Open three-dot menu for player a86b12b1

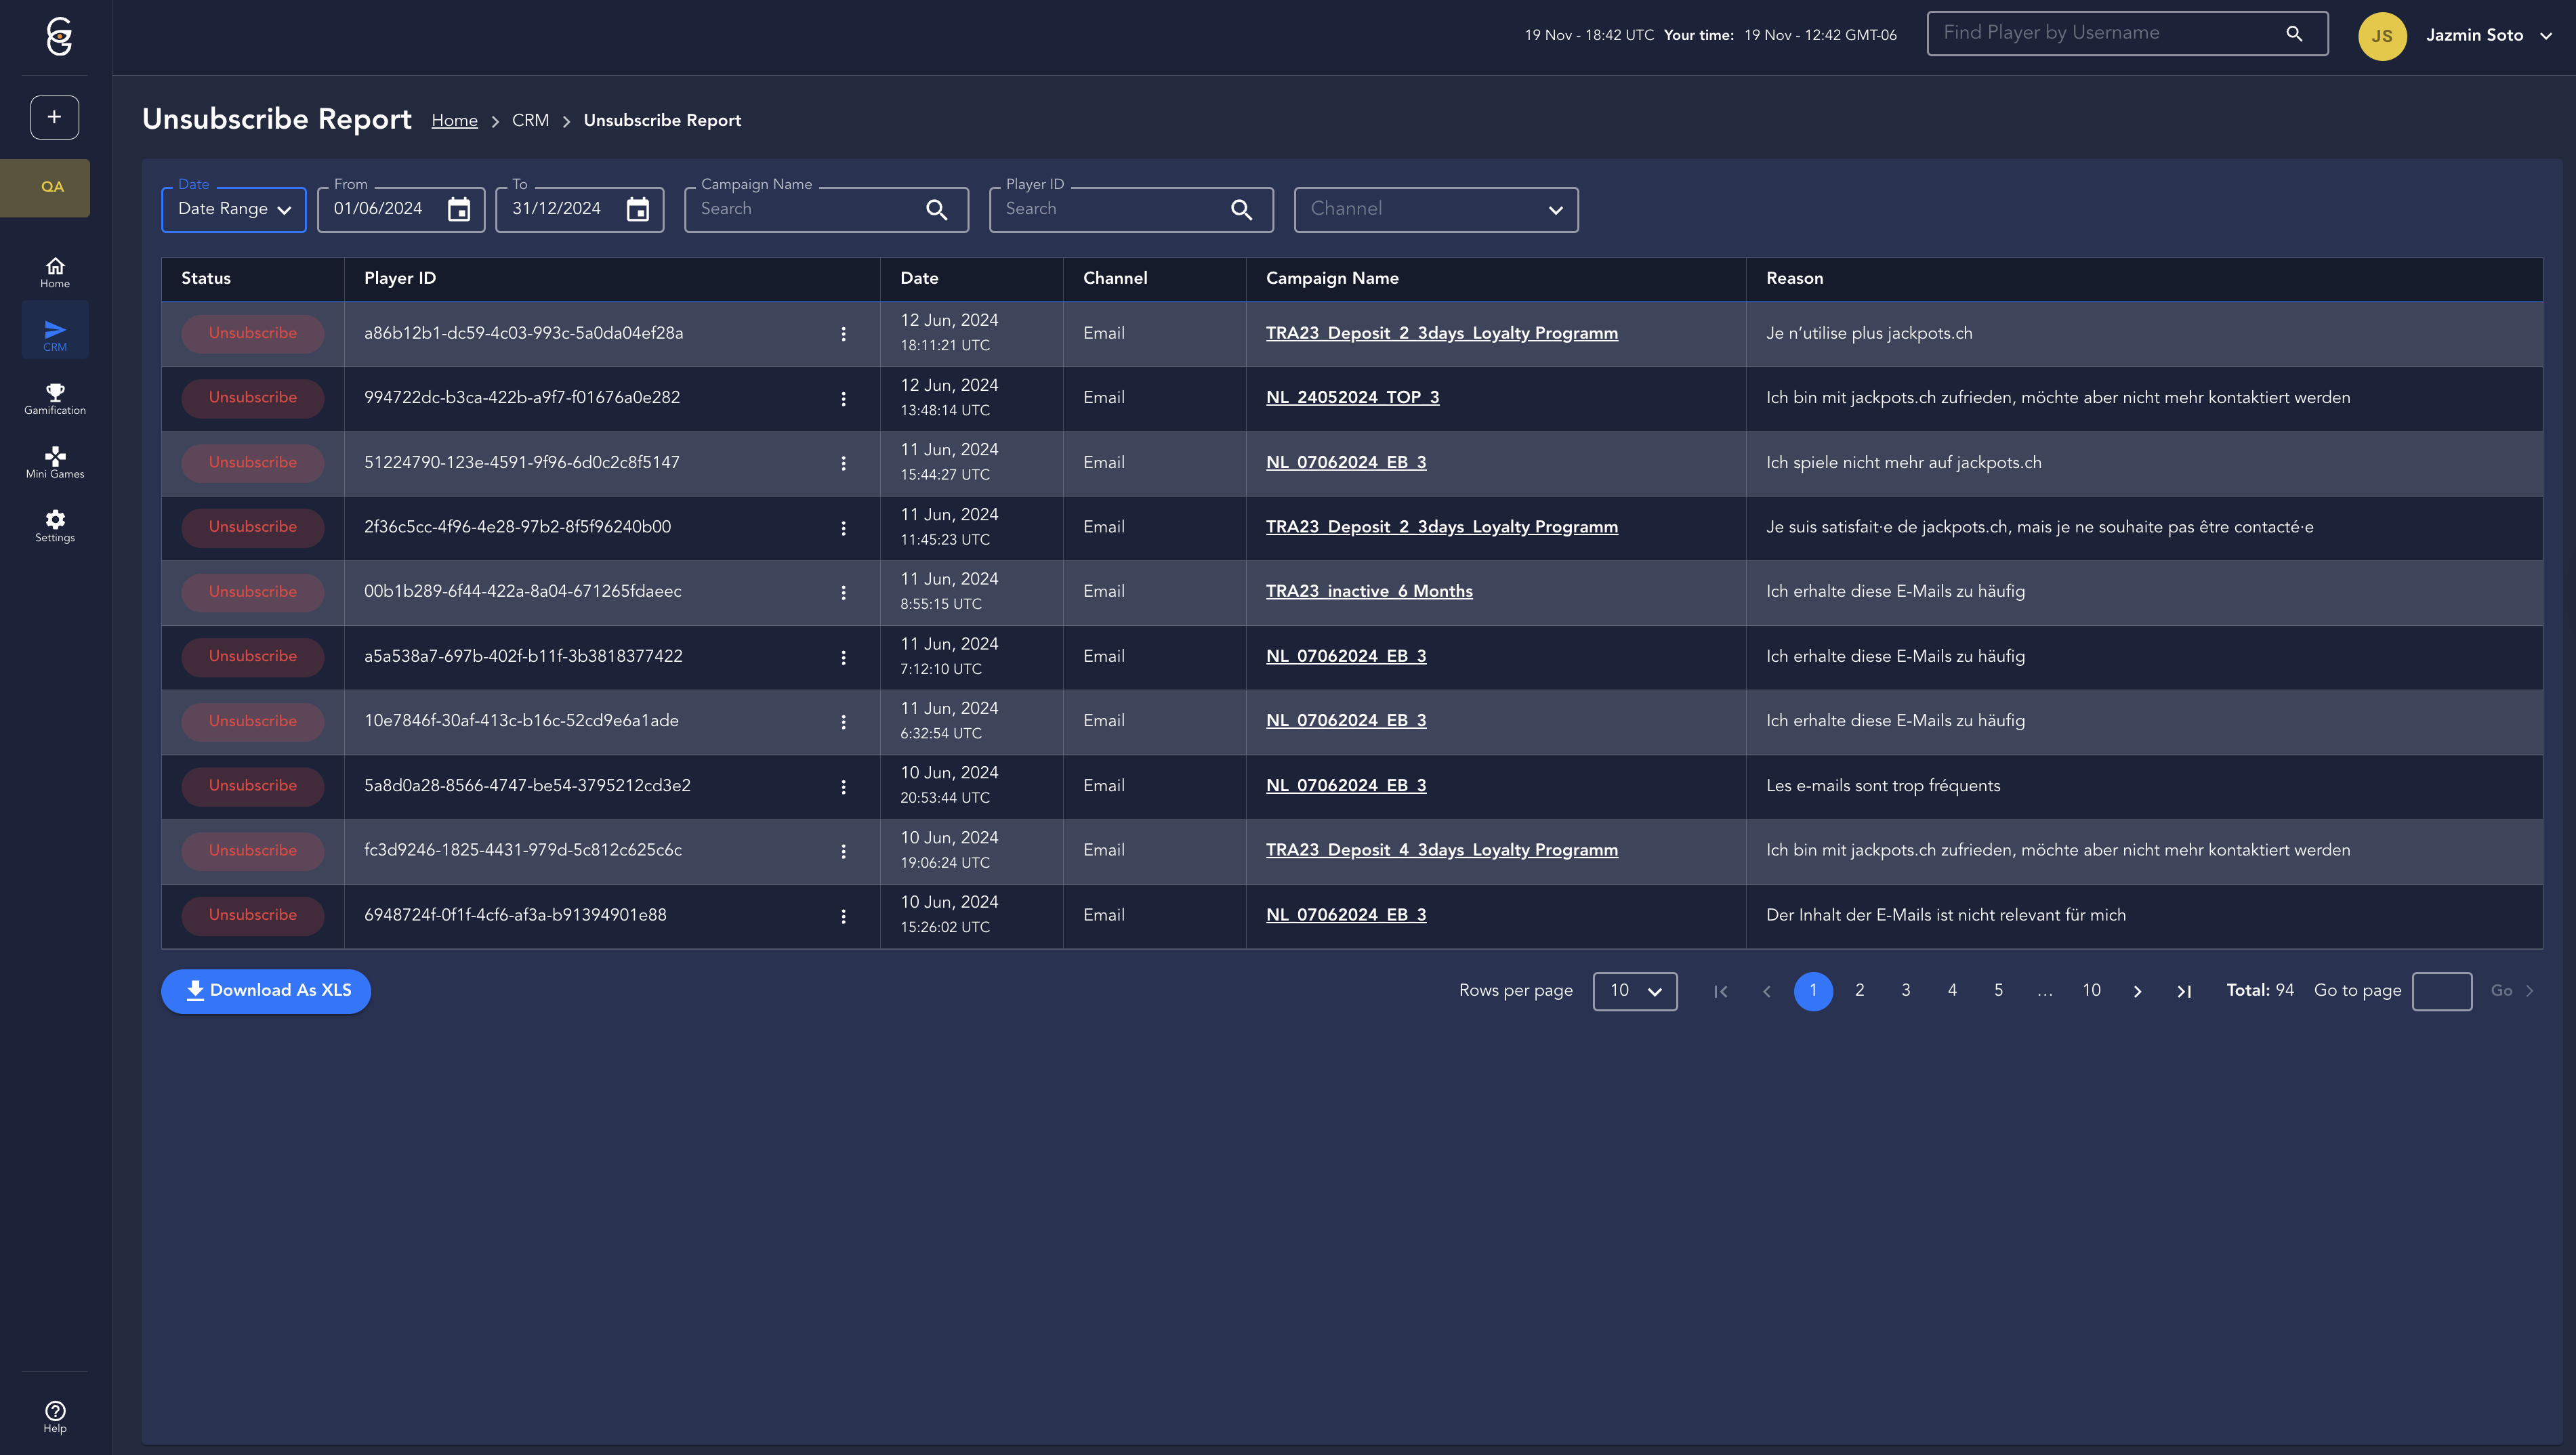point(843,334)
